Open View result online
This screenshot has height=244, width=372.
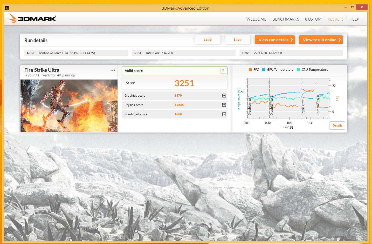coord(321,40)
